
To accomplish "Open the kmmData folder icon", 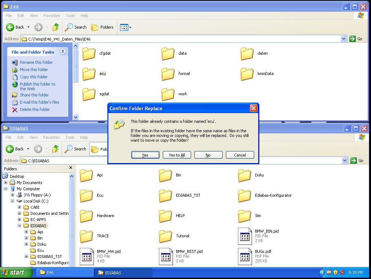I will [247, 74].
